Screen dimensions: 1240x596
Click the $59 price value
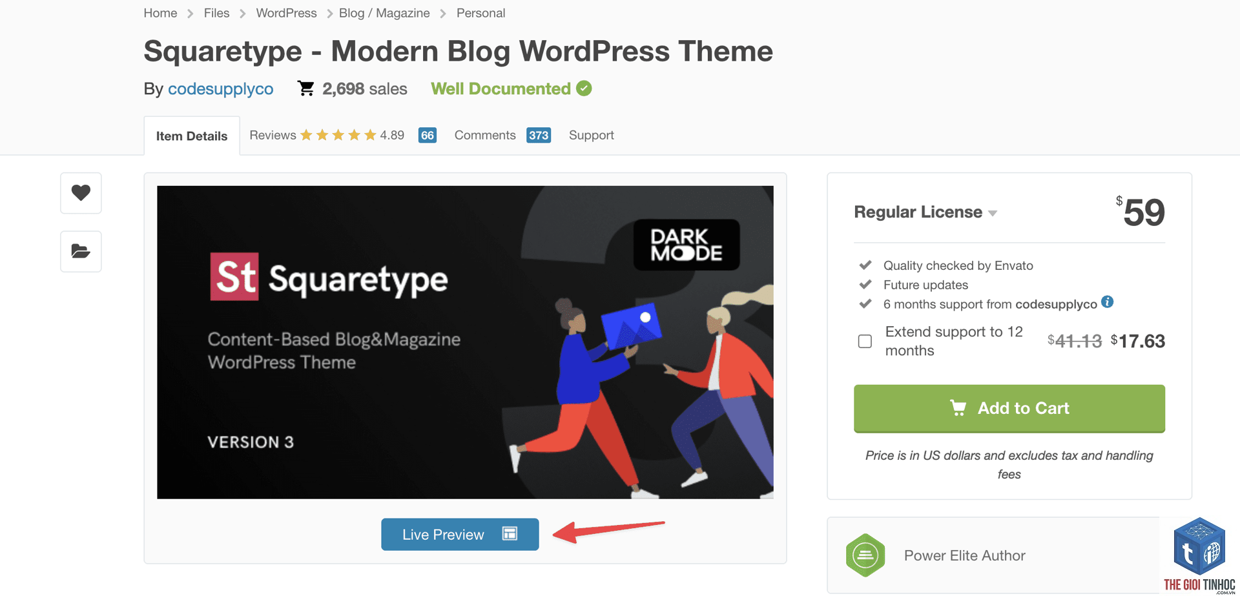pos(1140,212)
